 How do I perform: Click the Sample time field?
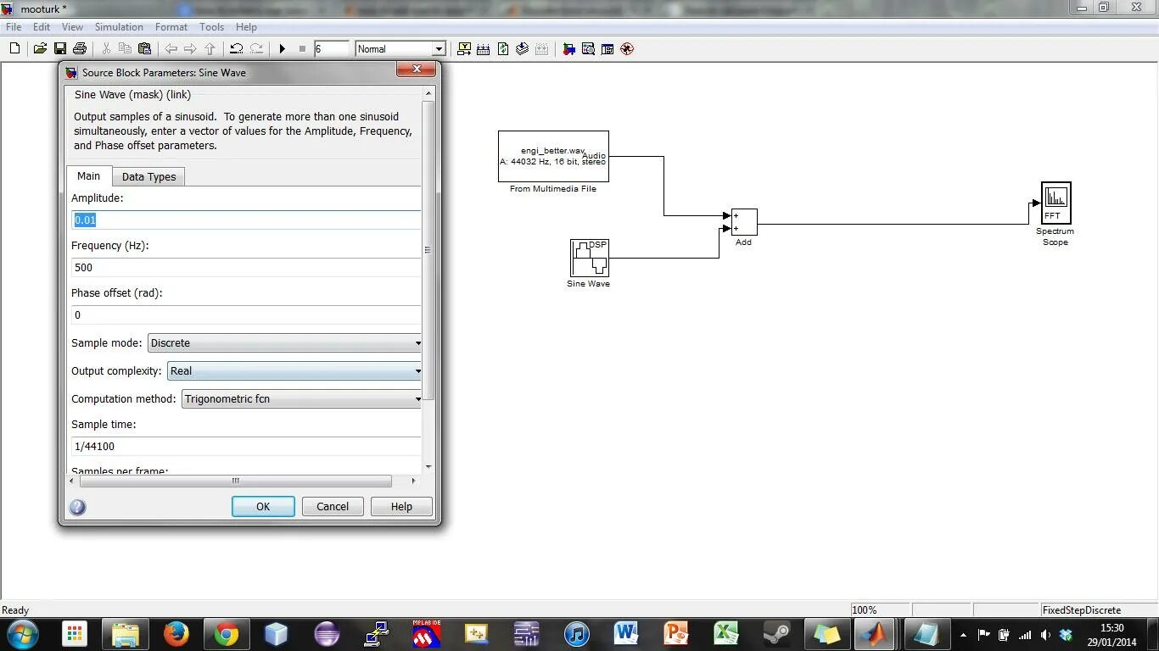coord(246,447)
